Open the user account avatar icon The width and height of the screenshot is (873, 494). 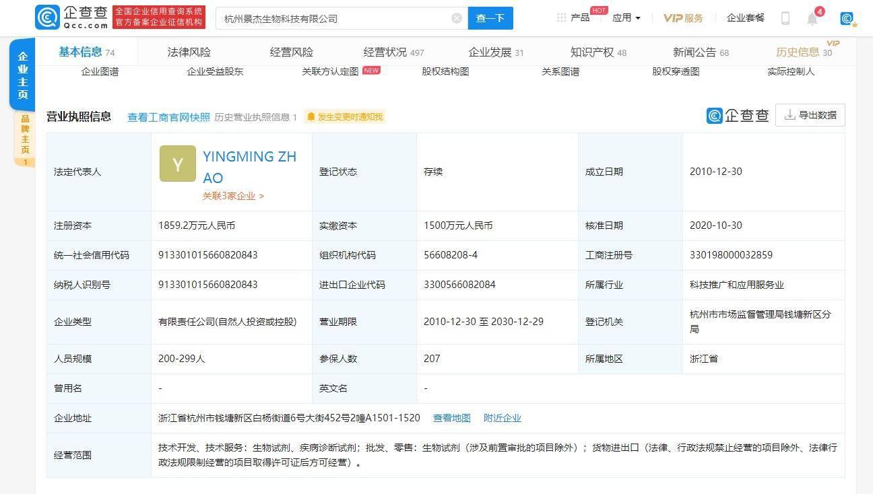847,18
